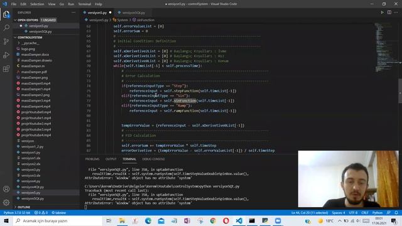
Task: Open the Search view icon
Action: pyautogui.click(x=6, y=28)
